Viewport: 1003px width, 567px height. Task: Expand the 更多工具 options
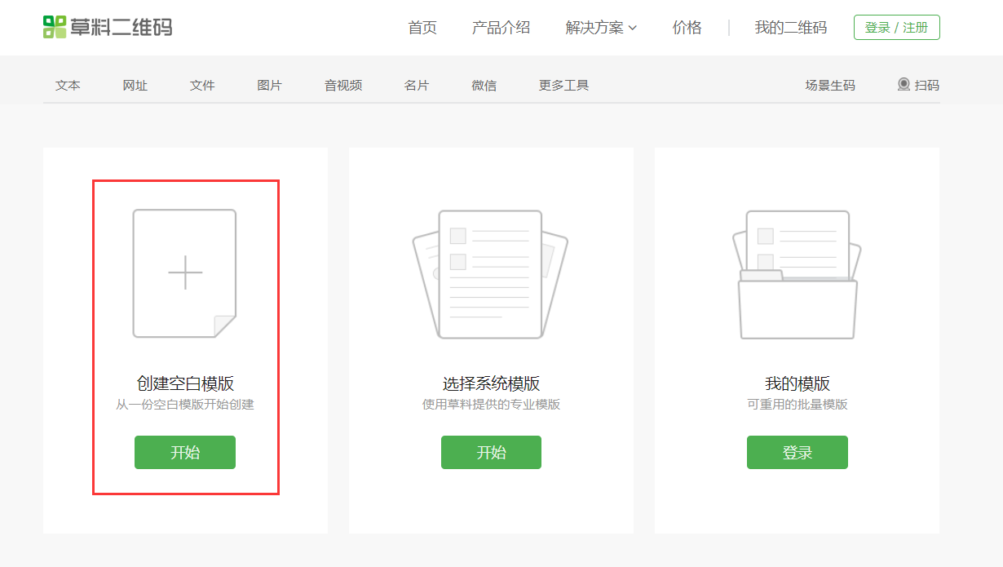click(563, 85)
